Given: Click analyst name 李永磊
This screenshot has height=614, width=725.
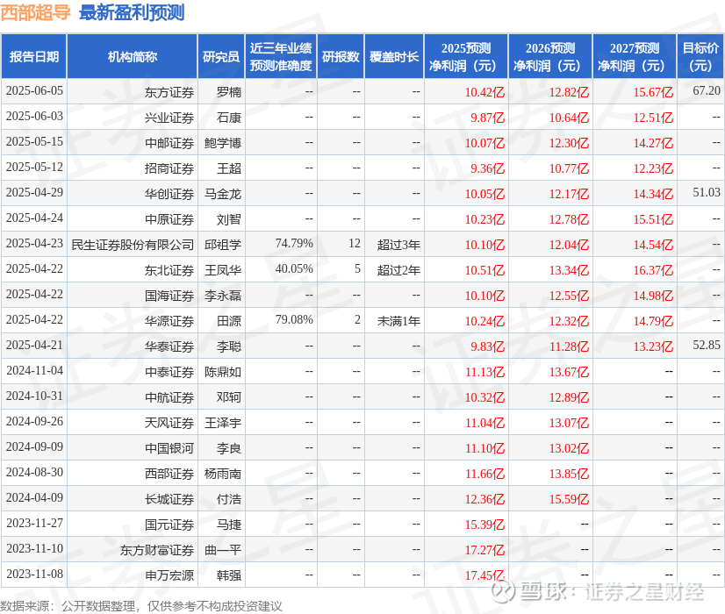Looking at the screenshot, I should 223,296.
